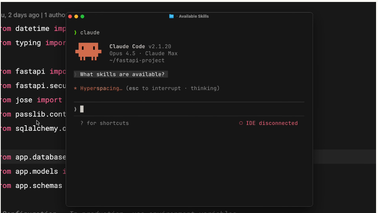Screen dimensions: 378x213
Task: Click the 'Claude Code v2.1.20' version text
Action: 140,47
